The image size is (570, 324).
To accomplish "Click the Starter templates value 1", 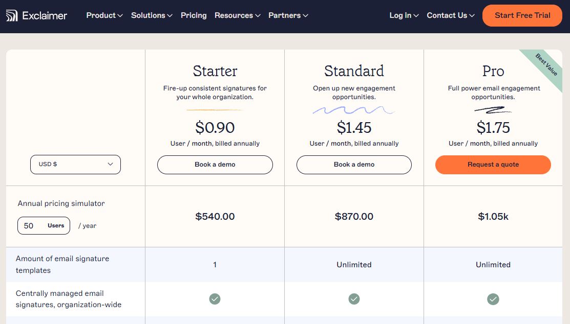I will pos(215,265).
